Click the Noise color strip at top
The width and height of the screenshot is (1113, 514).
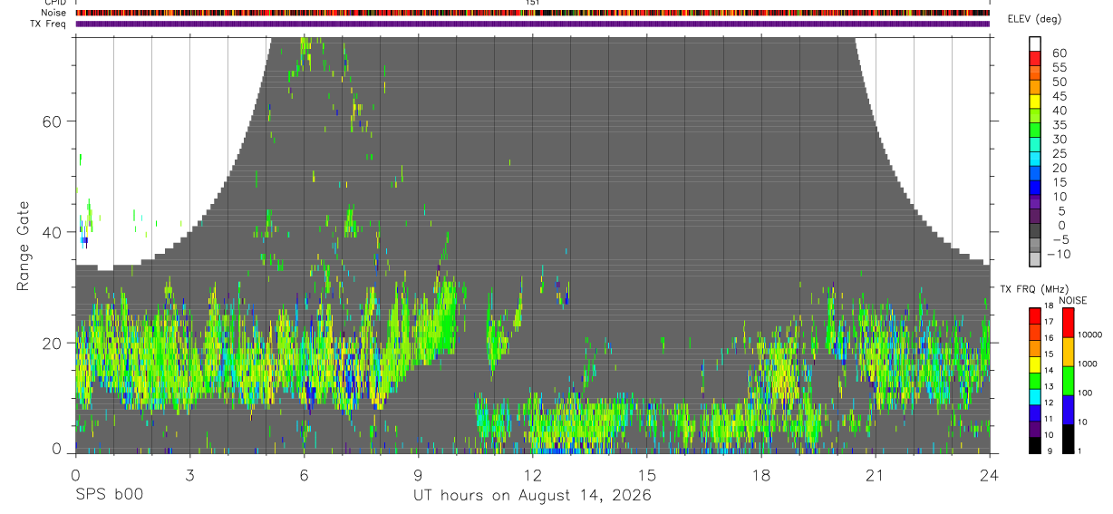pos(533,13)
